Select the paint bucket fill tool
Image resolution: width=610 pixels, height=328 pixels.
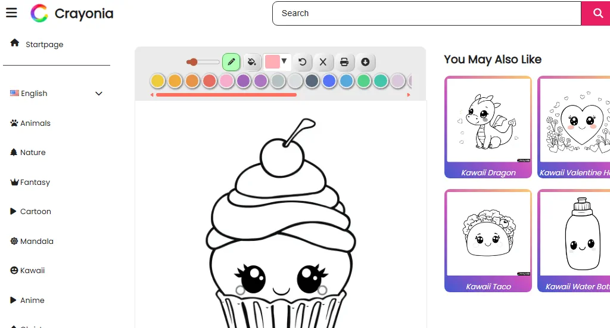click(252, 61)
